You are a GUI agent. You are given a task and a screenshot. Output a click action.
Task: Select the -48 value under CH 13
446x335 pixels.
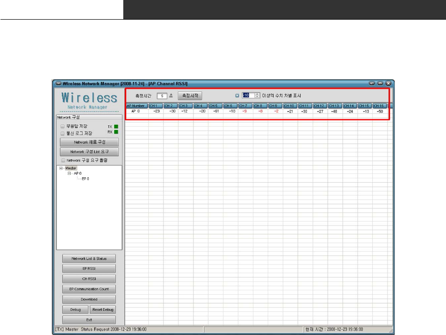334,112
